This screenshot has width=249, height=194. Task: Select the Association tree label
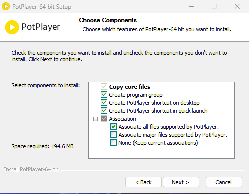click(x=122, y=119)
